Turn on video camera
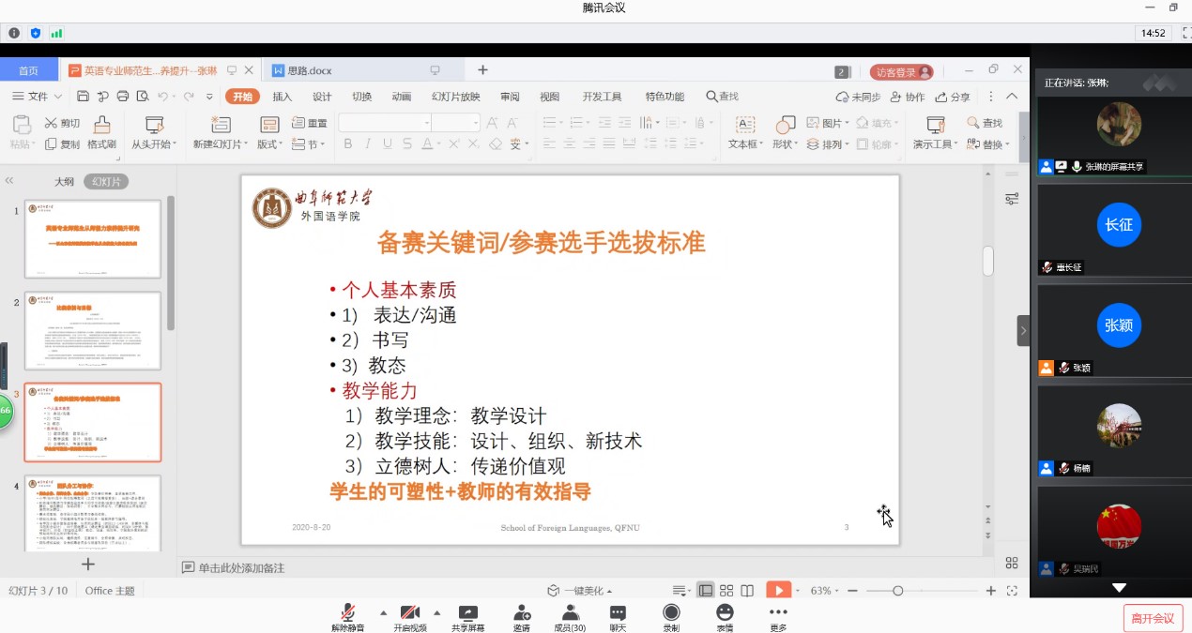 pos(409,613)
